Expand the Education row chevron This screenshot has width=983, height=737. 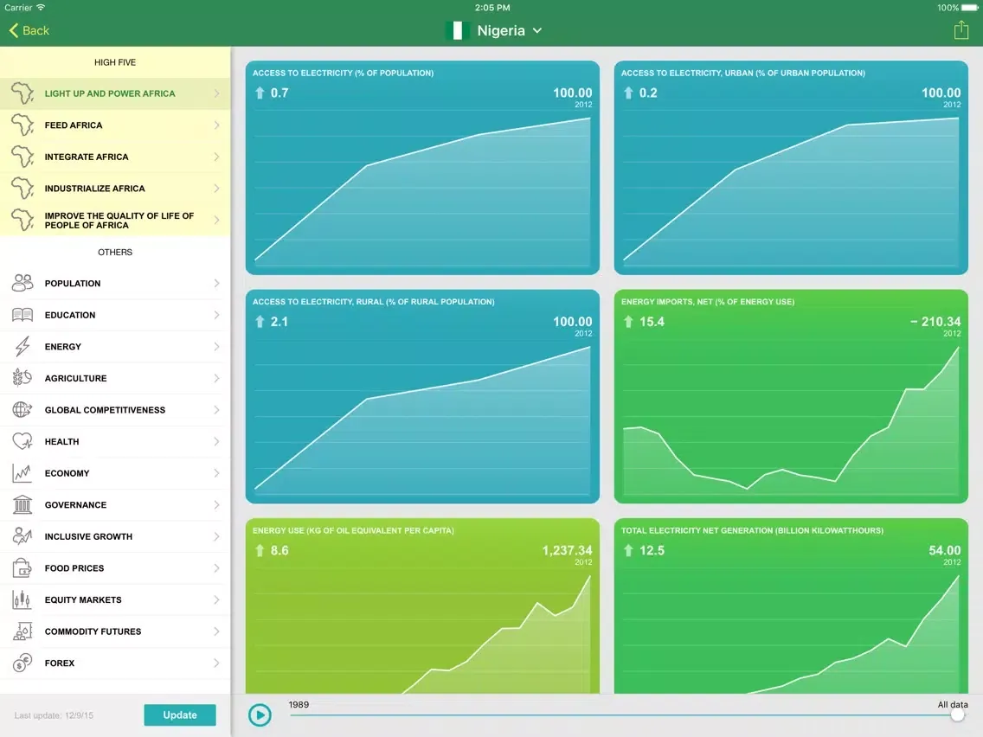pos(216,315)
